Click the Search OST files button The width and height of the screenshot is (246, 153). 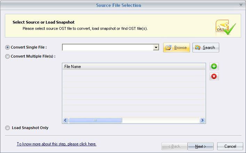pyautogui.click(x=206, y=48)
